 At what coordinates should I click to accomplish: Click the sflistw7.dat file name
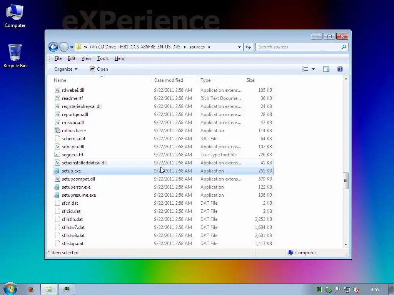click(73, 227)
